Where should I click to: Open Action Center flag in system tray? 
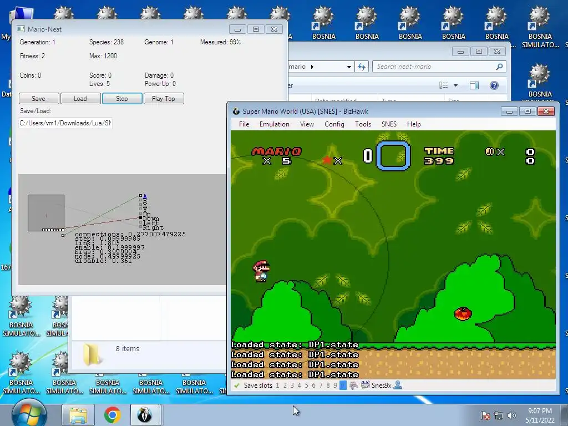pos(485,415)
